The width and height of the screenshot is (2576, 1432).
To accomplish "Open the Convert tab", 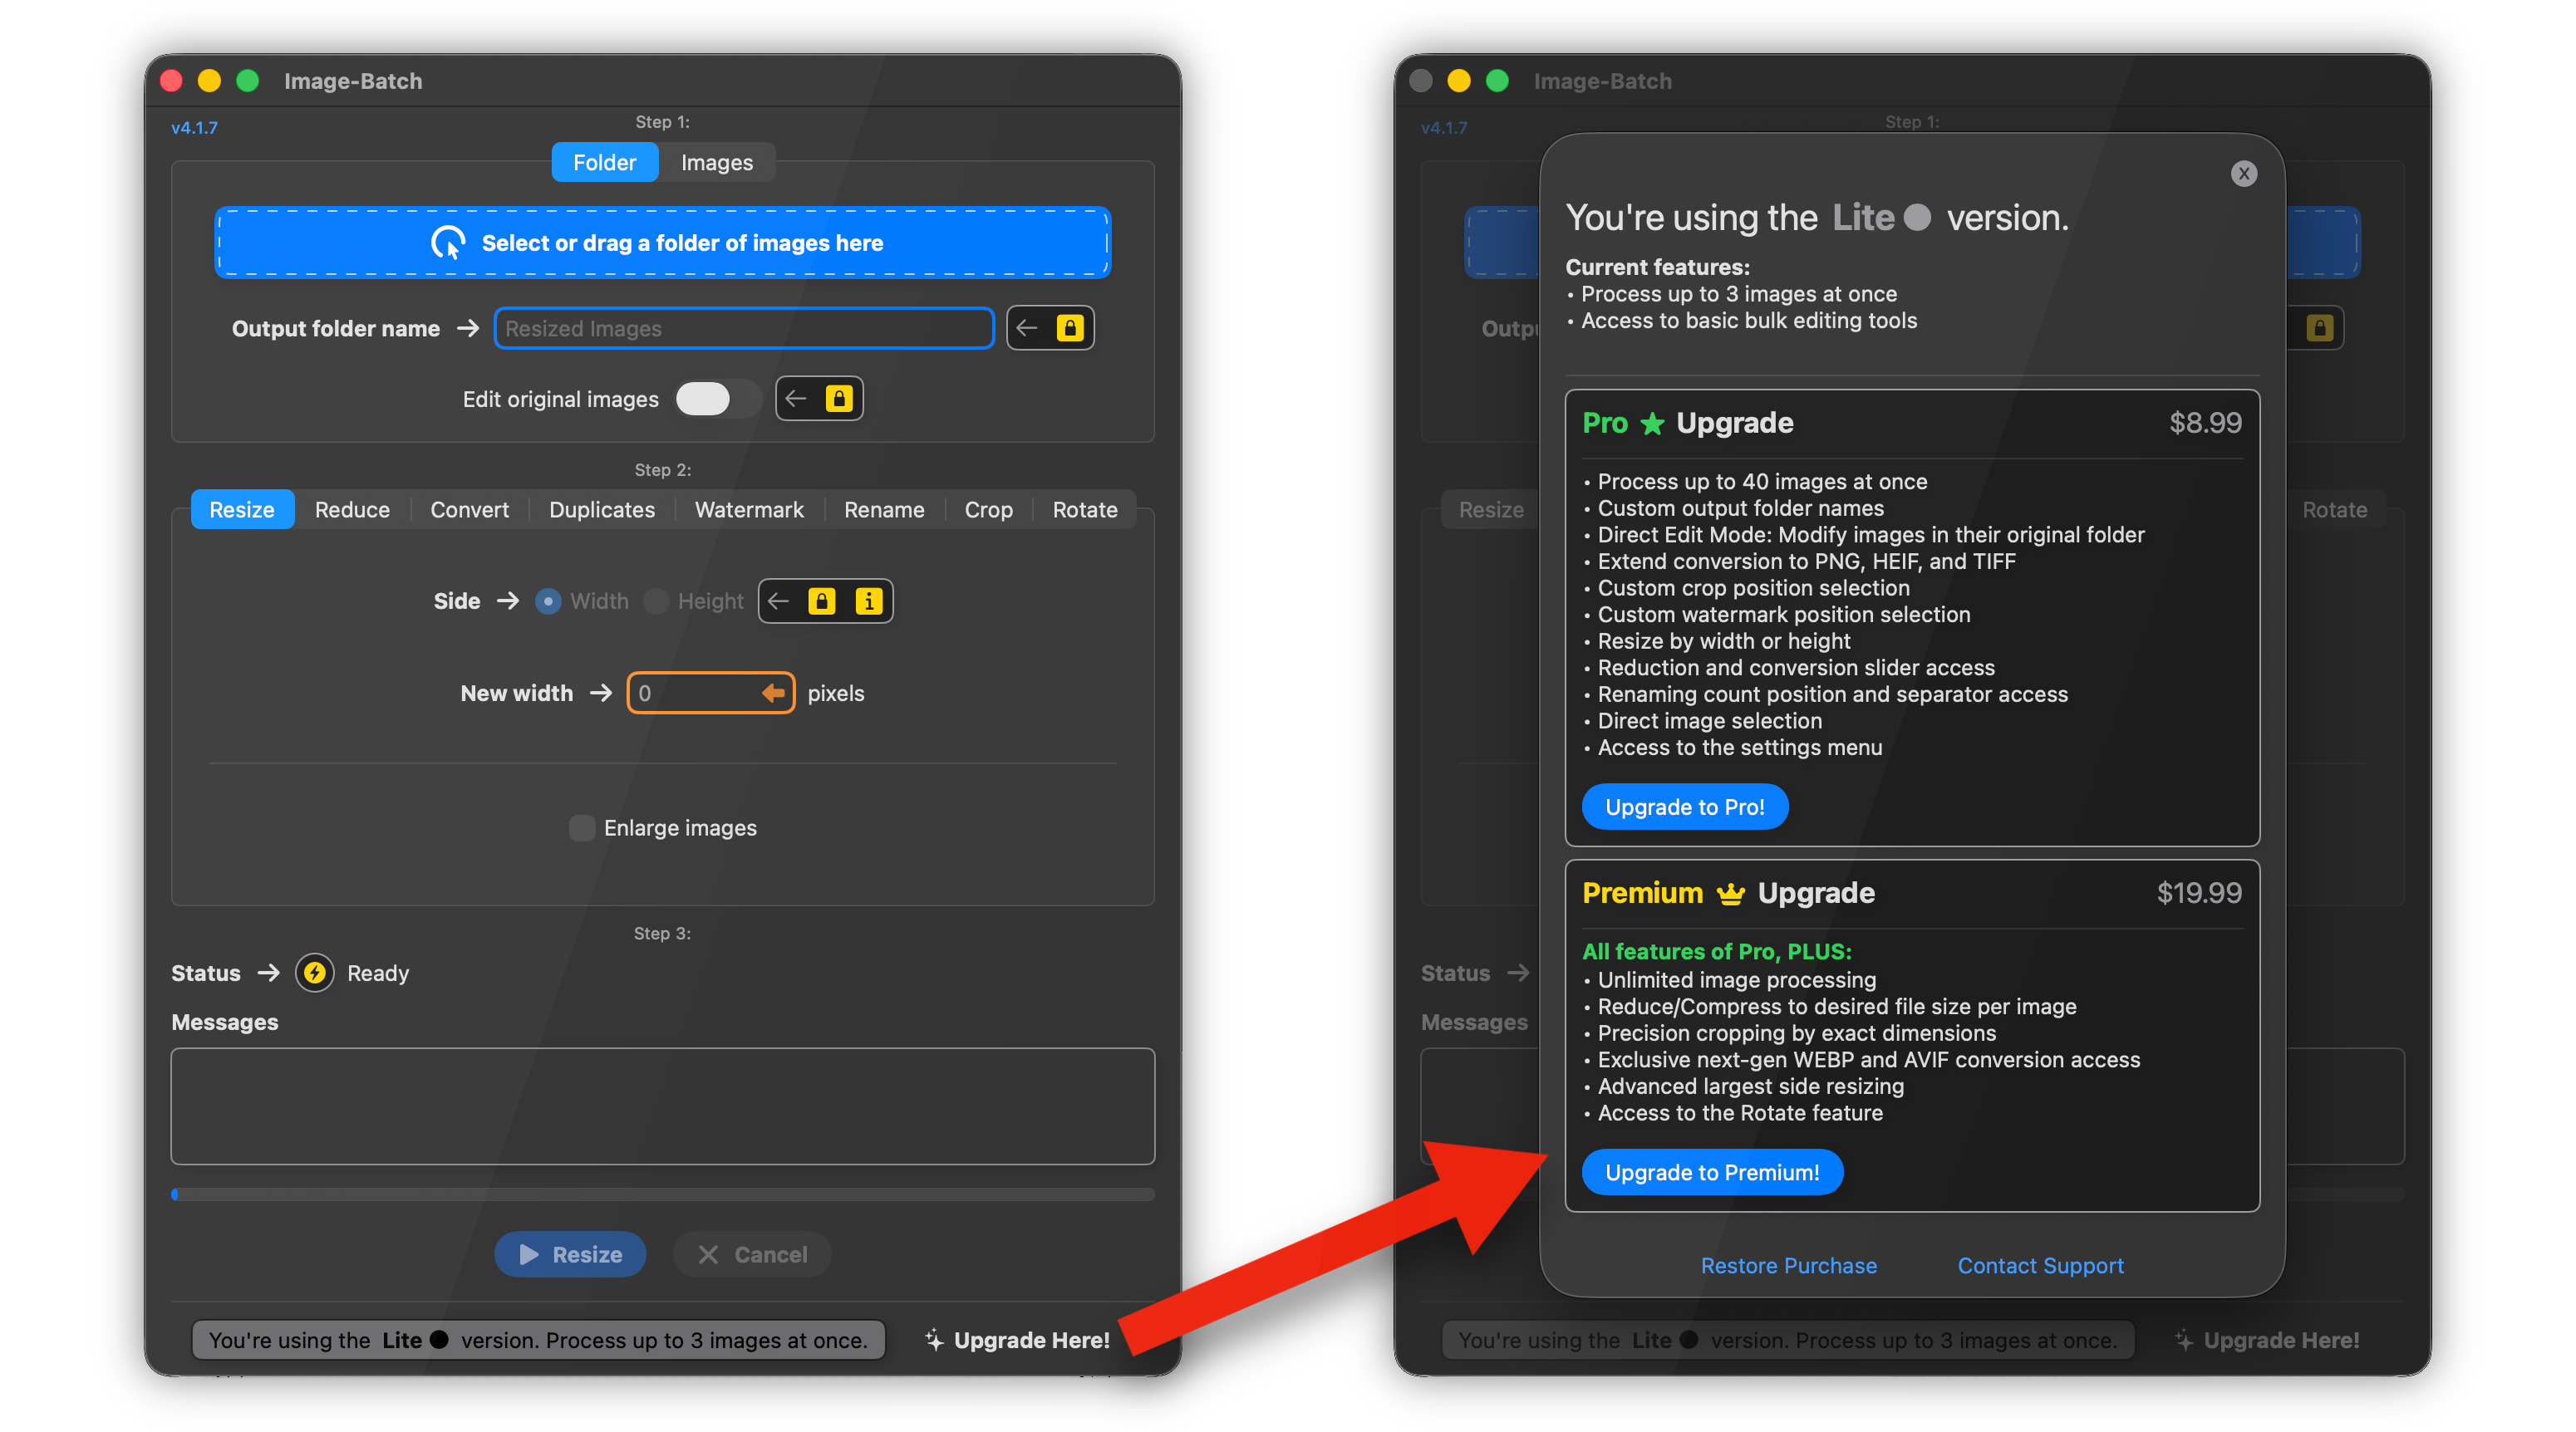I will pos(469,510).
